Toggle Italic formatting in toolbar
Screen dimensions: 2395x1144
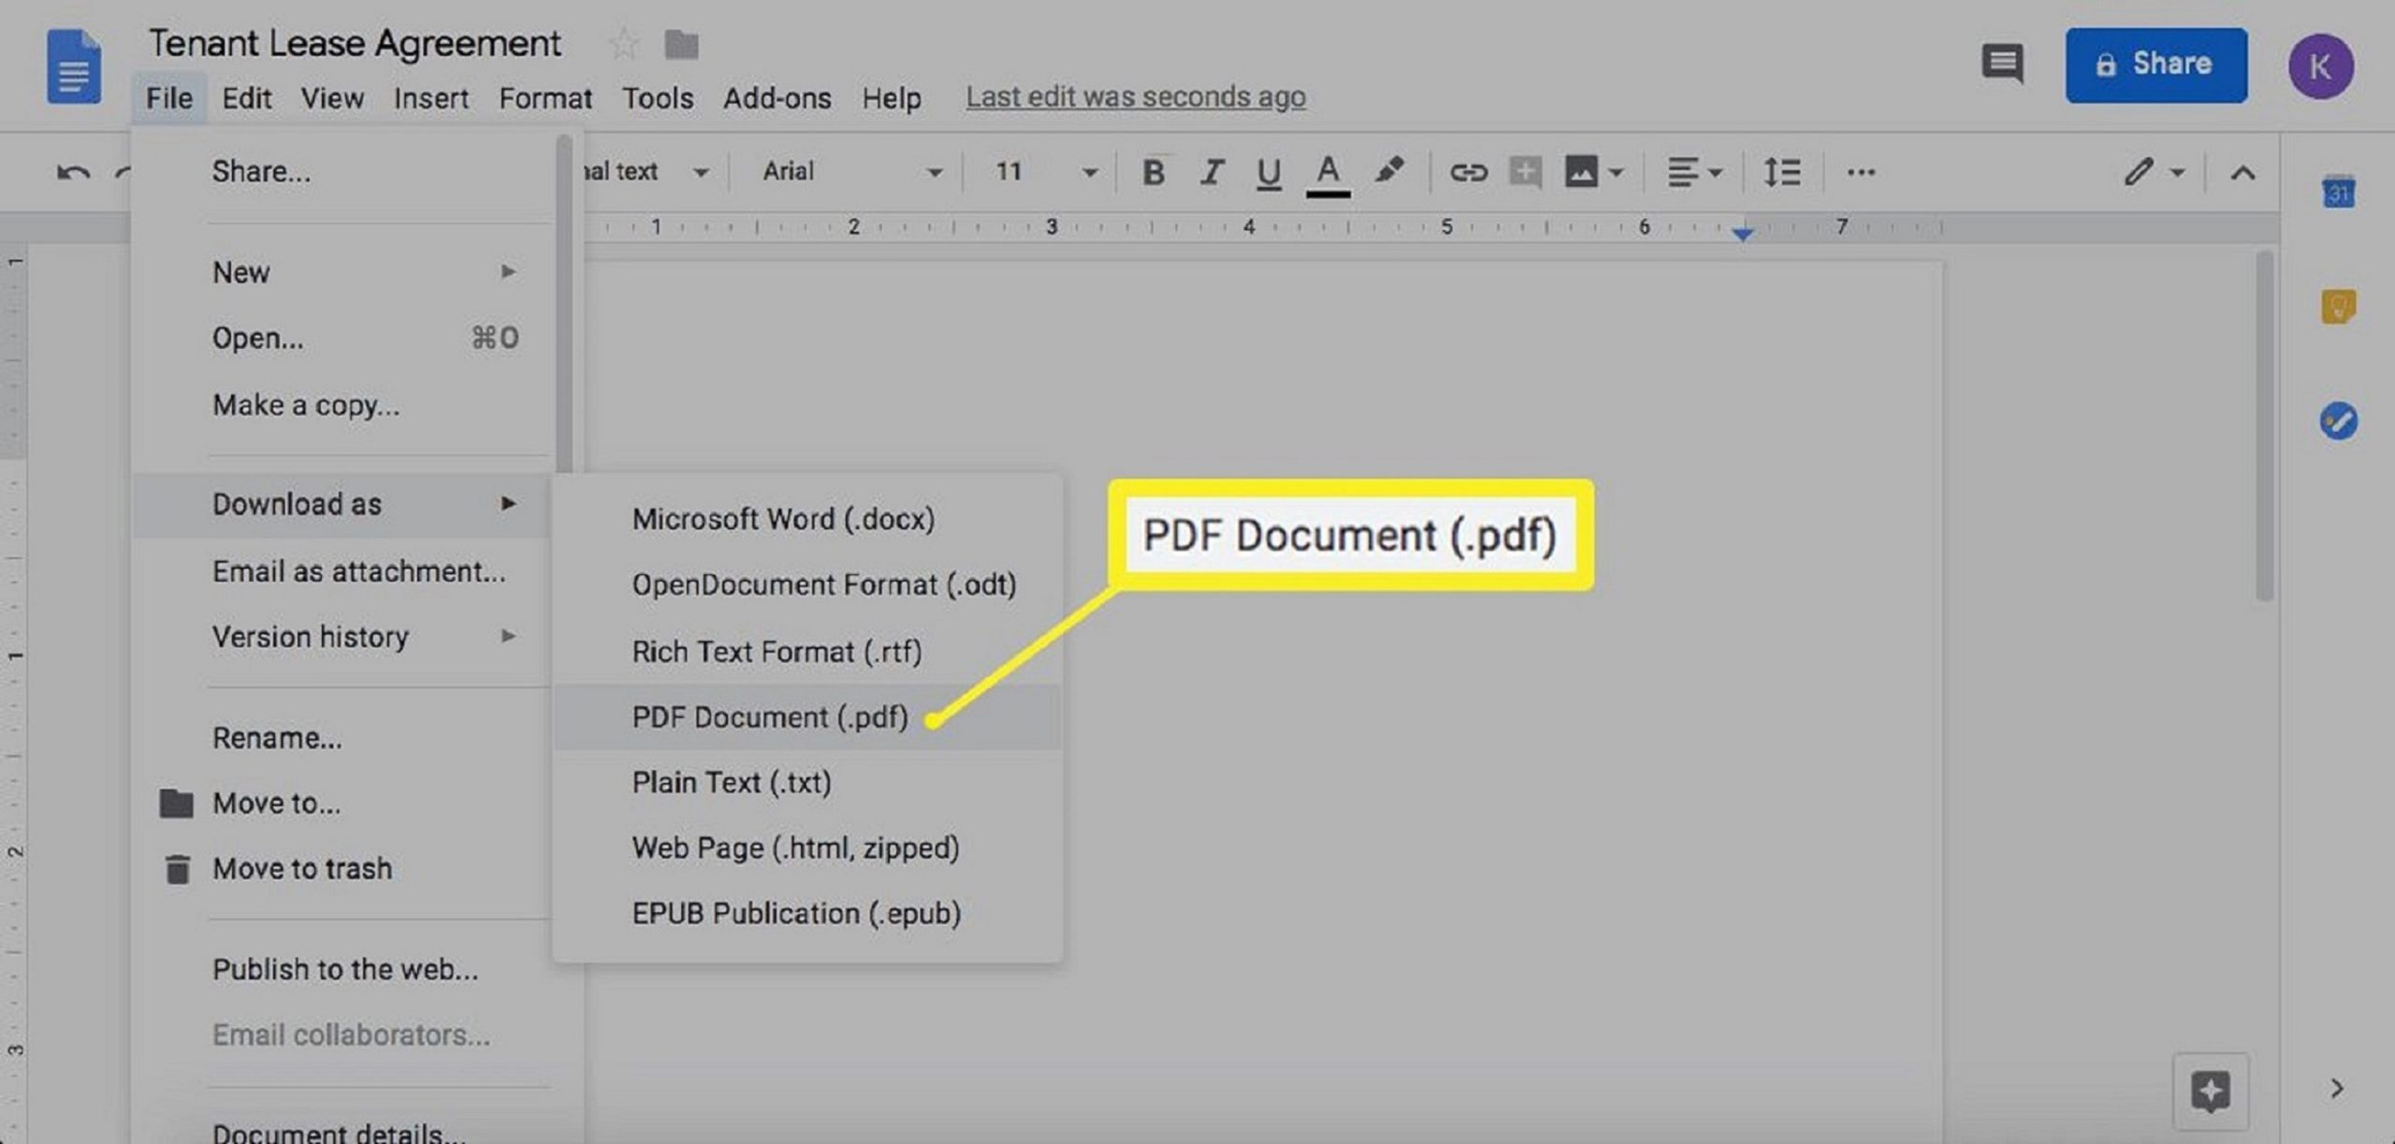click(1212, 172)
